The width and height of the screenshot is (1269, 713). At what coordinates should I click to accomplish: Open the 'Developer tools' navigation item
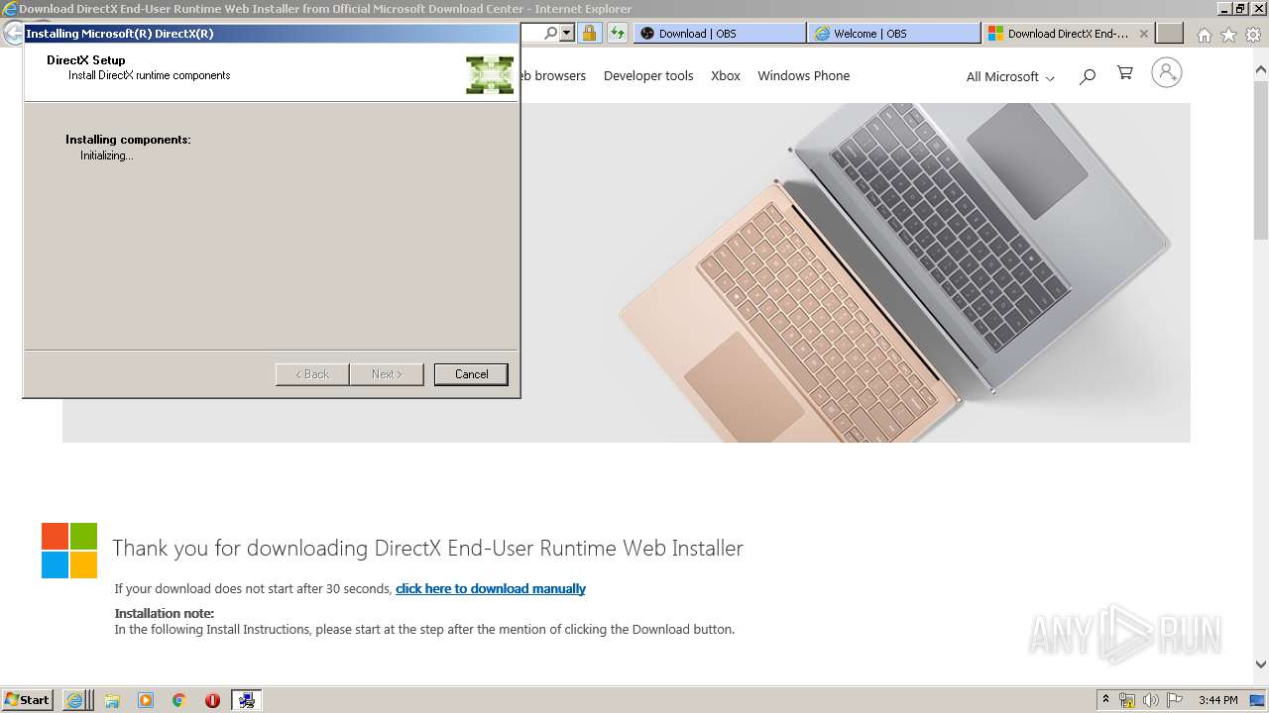click(648, 75)
